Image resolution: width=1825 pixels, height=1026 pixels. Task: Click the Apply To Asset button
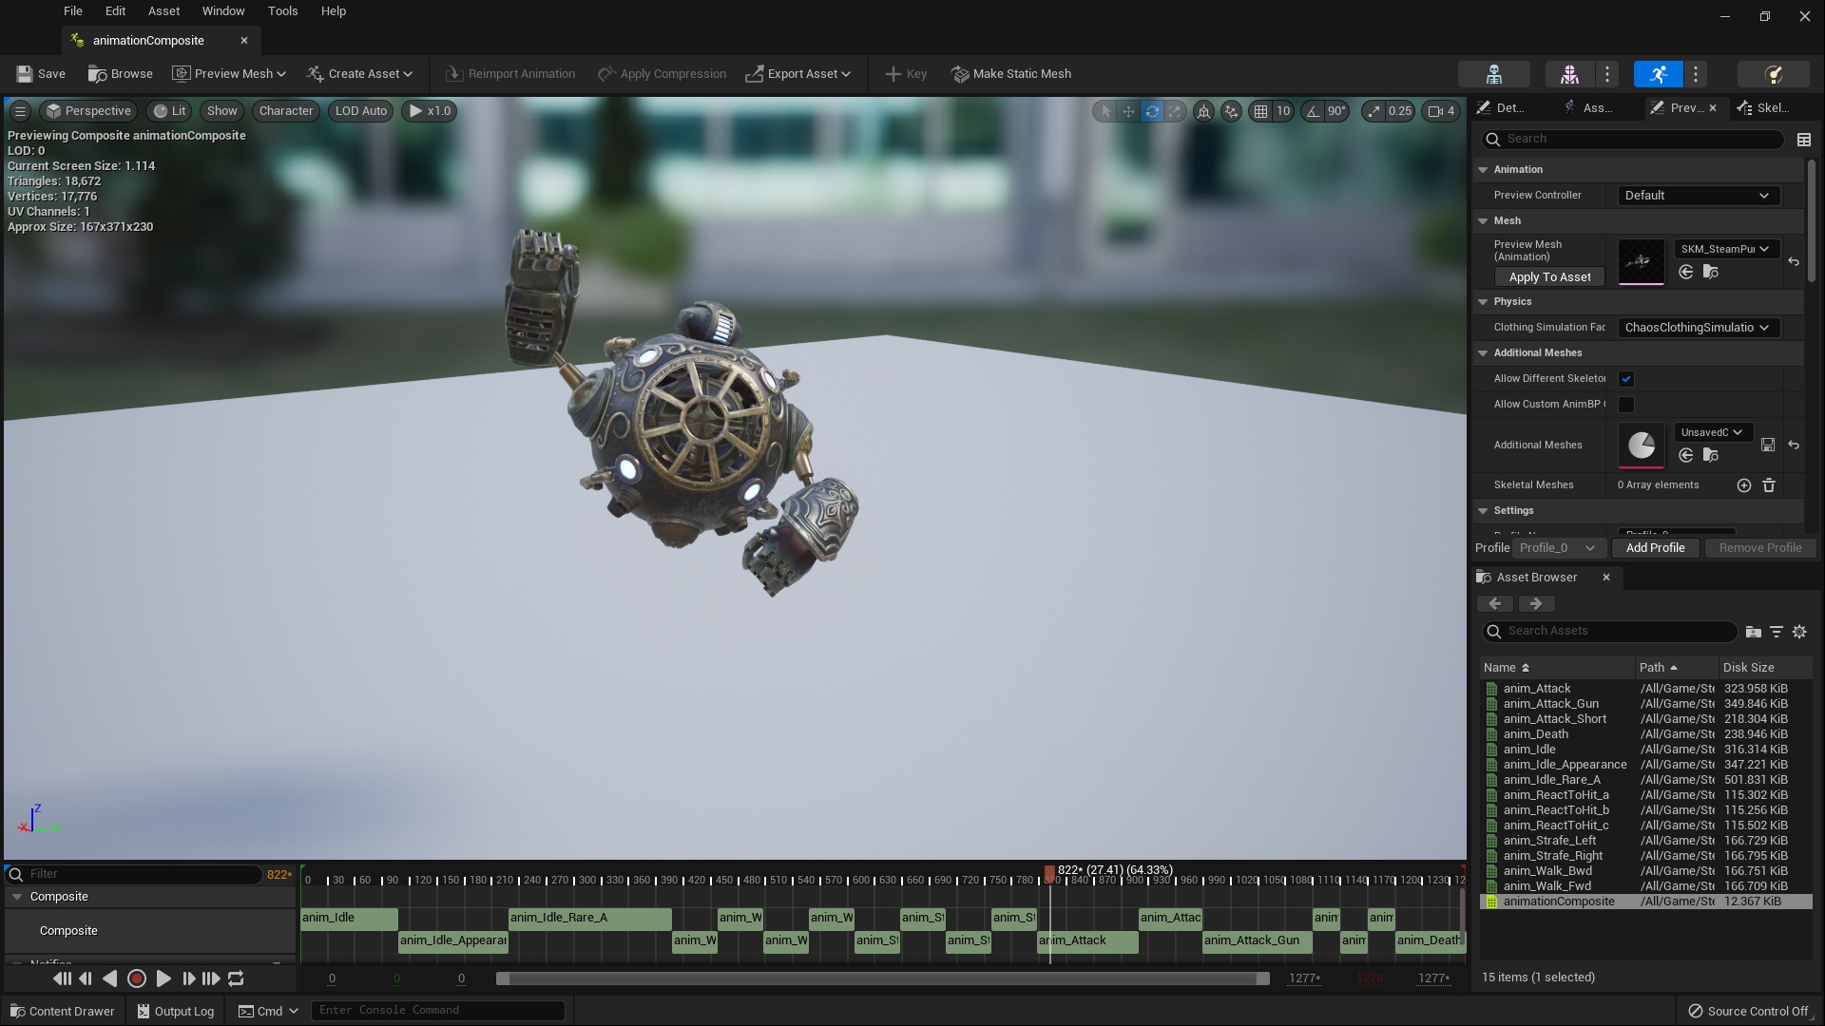(x=1549, y=276)
